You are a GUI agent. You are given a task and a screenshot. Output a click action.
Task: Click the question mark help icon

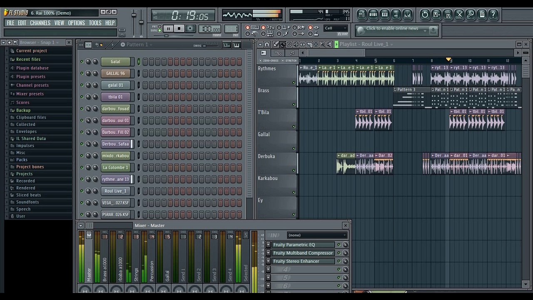pos(493,15)
